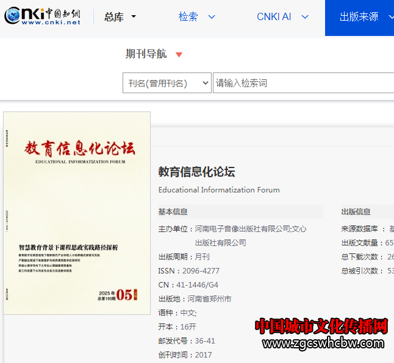Click the chevron beside CNKI AI
Screen dimensions: 394x363
[305, 17]
